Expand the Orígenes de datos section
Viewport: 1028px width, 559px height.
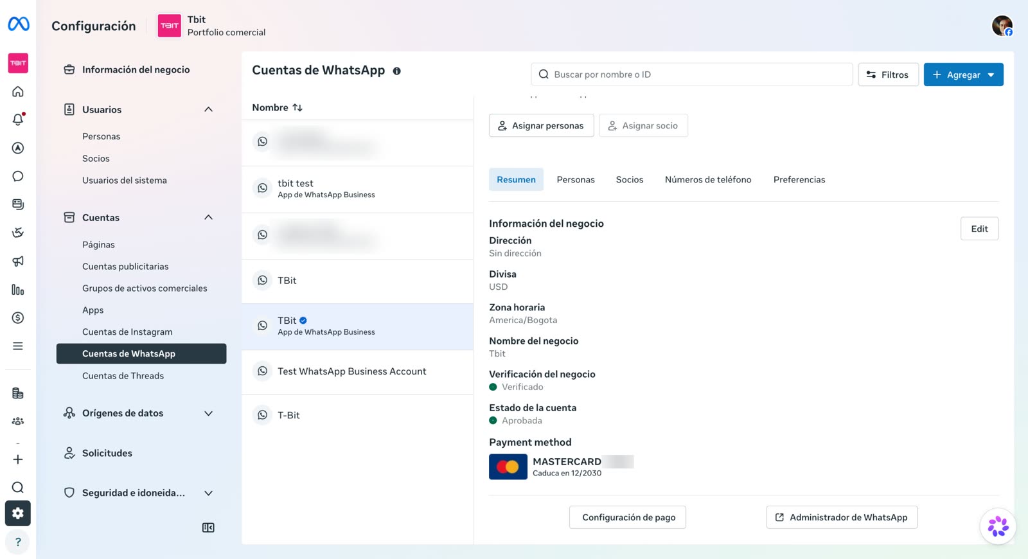pyautogui.click(x=208, y=413)
